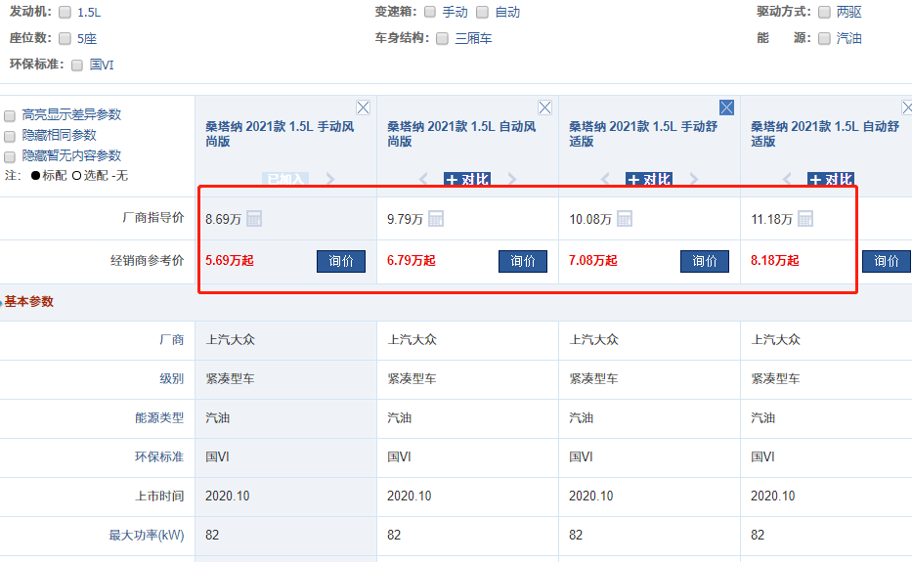The image size is (912, 562).
Task: Remove the 手动风尚版 column with its X icon
Action: point(363,108)
